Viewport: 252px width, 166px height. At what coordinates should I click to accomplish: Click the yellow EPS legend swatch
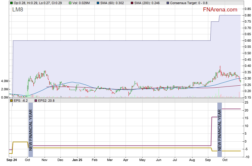[11, 101]
